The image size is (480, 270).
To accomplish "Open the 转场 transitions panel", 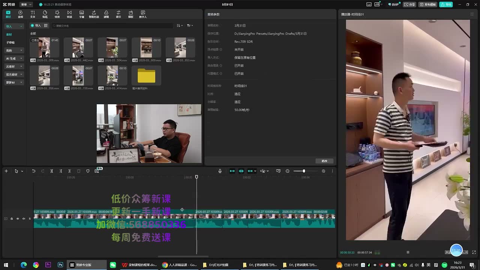I will (x=69, y=14).
